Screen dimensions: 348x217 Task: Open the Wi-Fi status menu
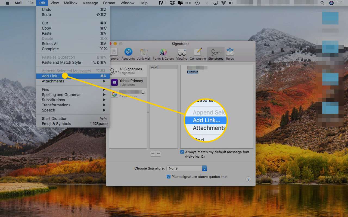(x=223, y=3)
